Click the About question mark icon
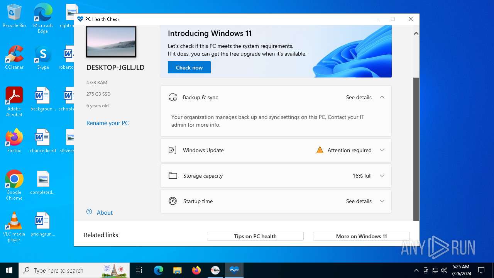Screen dimensions: 494x278 [x=89, y=212]
